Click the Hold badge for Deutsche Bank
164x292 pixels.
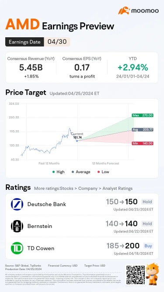pos(147,202)
